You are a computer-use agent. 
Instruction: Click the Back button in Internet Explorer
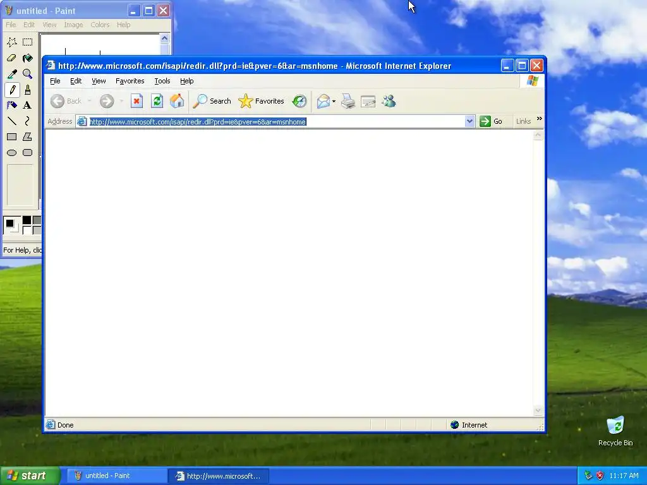(66, 101)
